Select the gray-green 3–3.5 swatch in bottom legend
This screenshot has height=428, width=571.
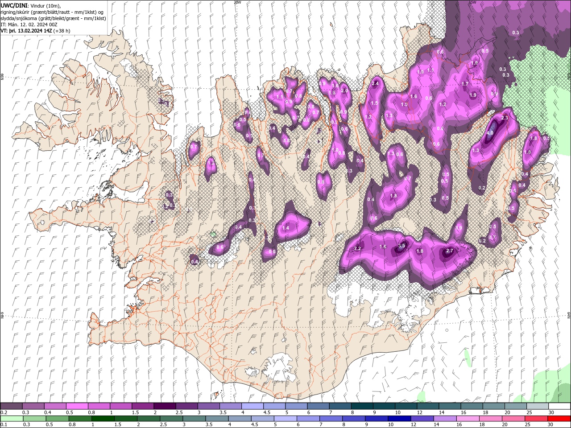[194, 419]
